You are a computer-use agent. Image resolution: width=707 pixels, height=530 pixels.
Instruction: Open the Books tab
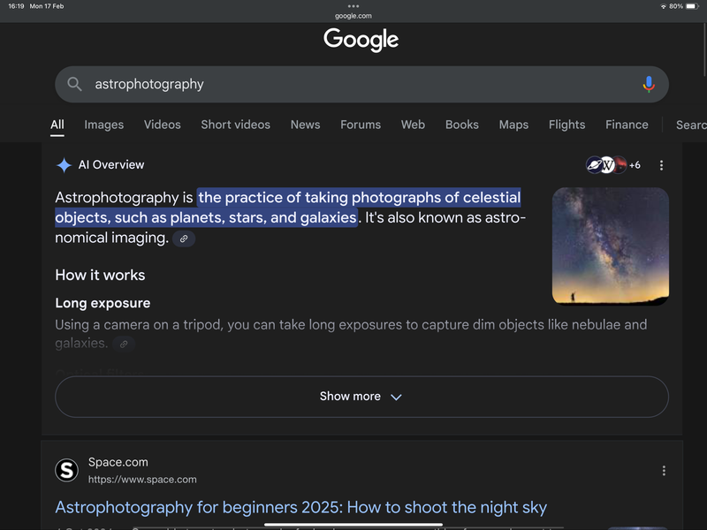tap(461, 125)
